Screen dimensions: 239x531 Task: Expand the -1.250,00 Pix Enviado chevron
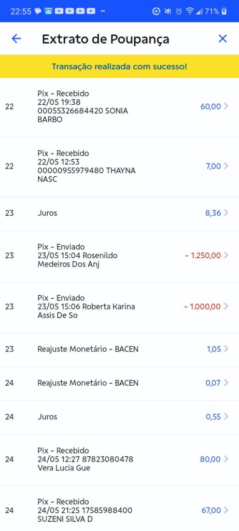tap(227, 255)
